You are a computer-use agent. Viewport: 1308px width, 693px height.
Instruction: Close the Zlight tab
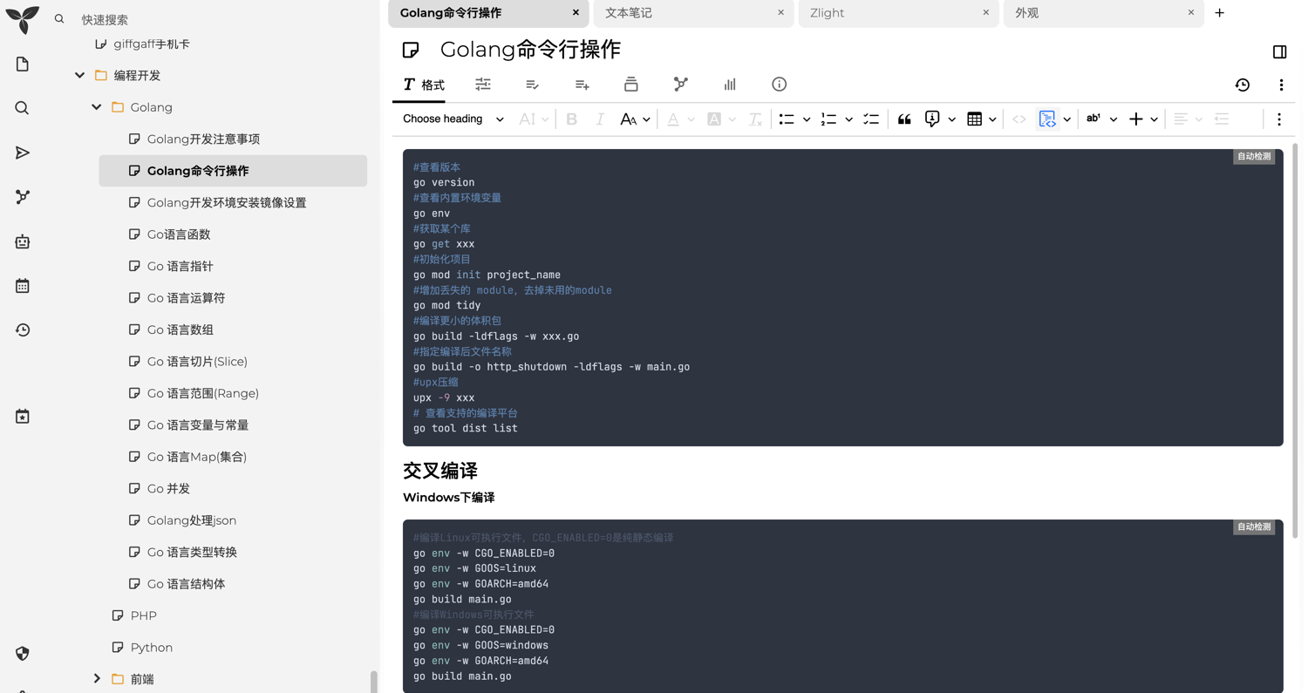click(986, 13)
